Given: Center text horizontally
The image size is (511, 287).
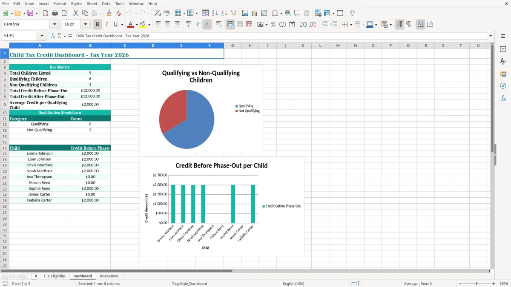Looking at the screenshot, I should pyautogui.click(x=168, y=25).
